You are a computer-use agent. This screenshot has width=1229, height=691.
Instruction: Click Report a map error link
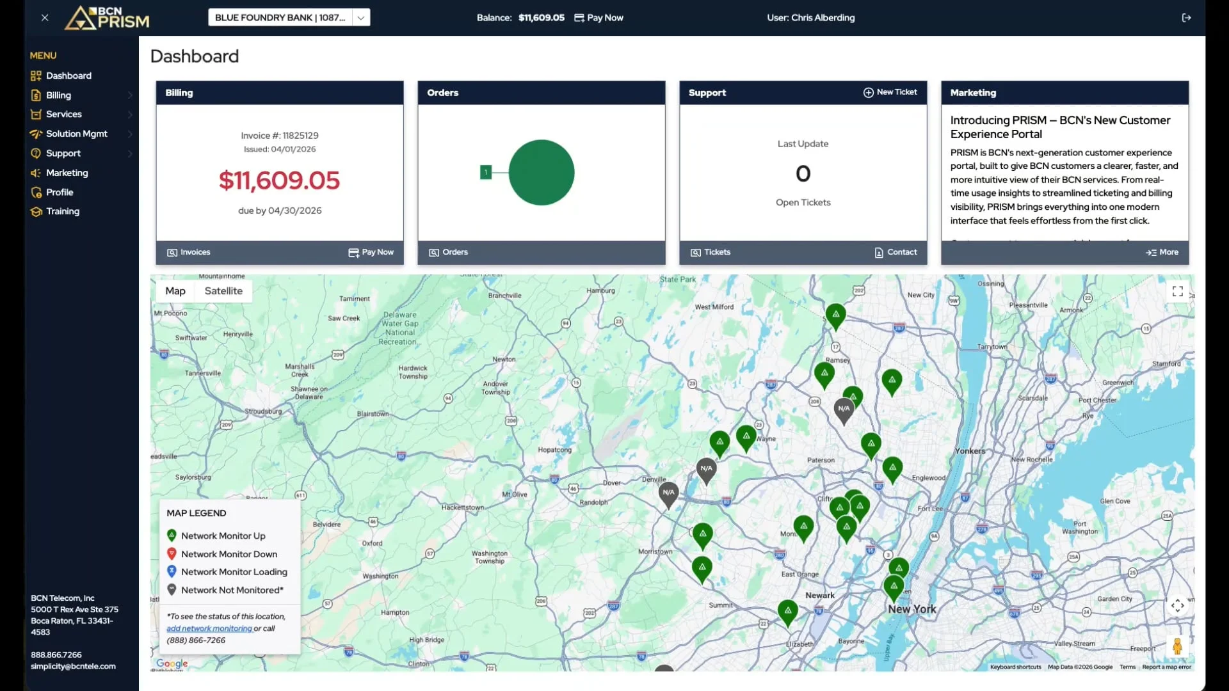tap(1166, 667)
